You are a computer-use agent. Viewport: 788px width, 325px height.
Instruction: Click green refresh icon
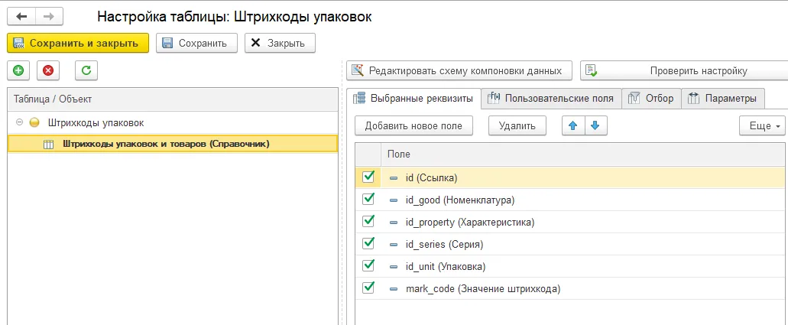86,70
